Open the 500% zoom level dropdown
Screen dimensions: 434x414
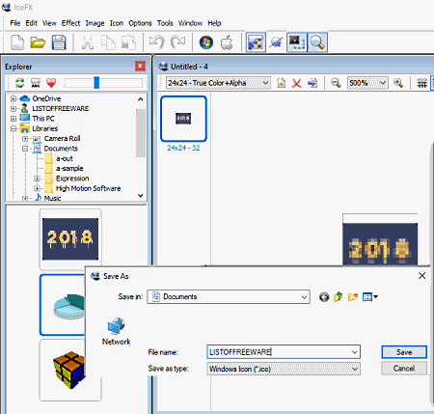(383, 83)
